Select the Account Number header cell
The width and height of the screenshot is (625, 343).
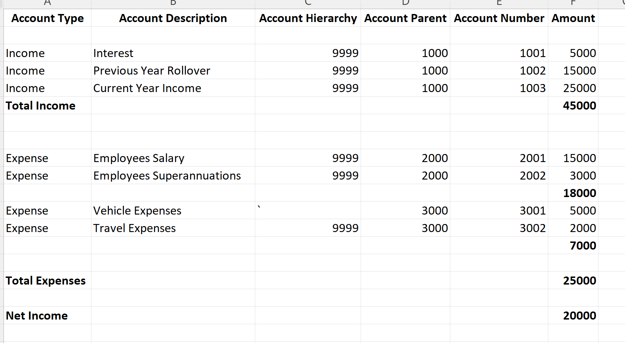click(499, 18)
